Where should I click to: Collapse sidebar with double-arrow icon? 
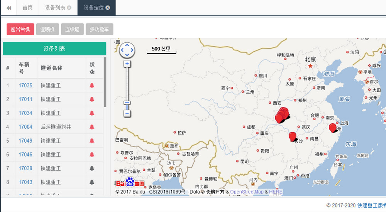(x=9, y=8)
